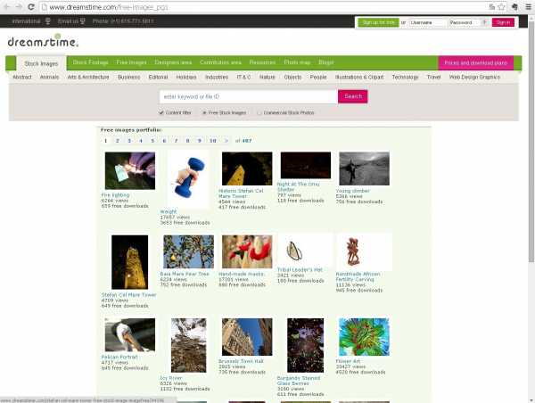Click the extension icon beside the bookmark star

514,7
